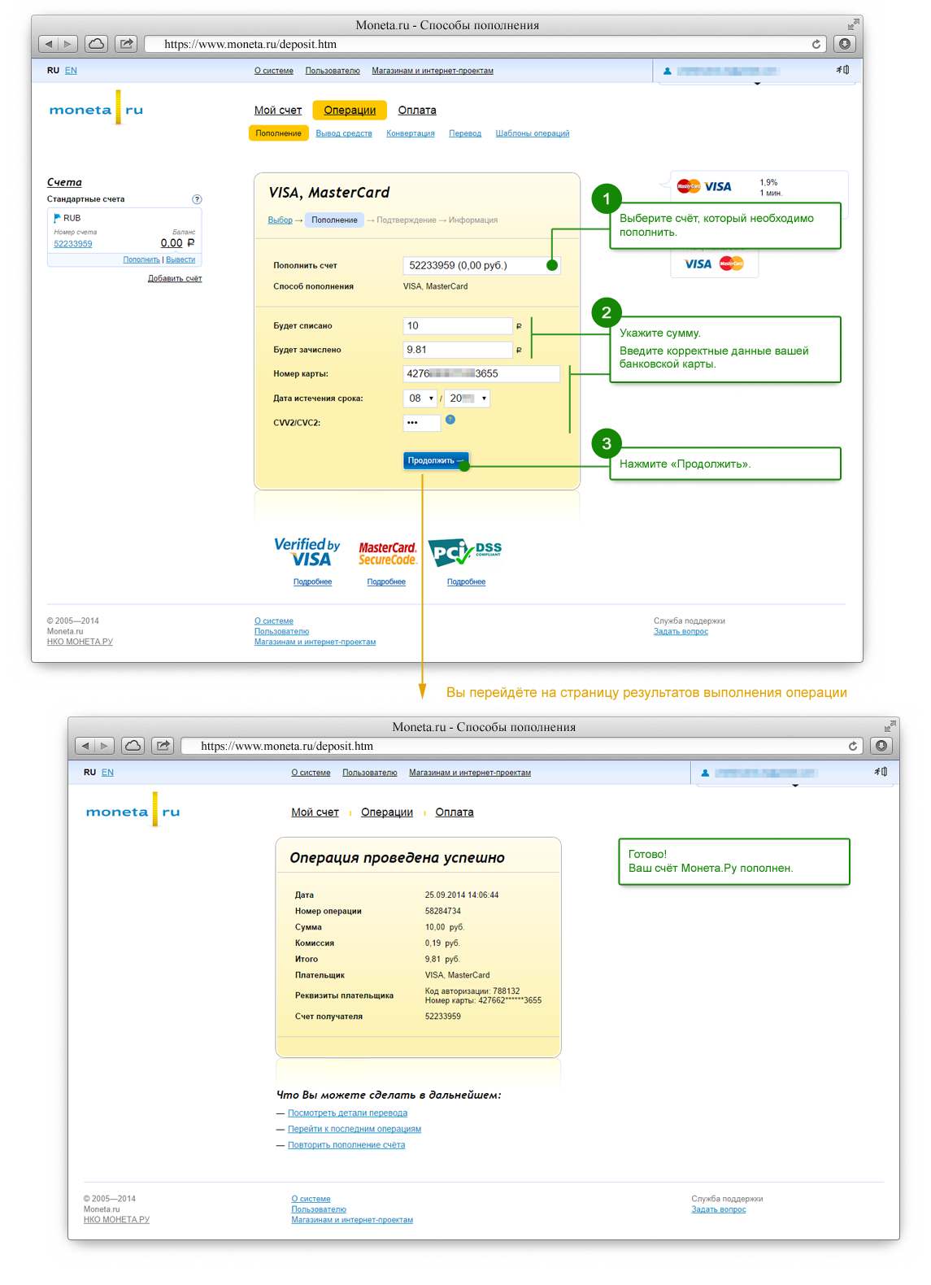This screenshot has height=1285, width=931.
Task: Click Перейти к последним операциям link
Action: click(355, 1129)
